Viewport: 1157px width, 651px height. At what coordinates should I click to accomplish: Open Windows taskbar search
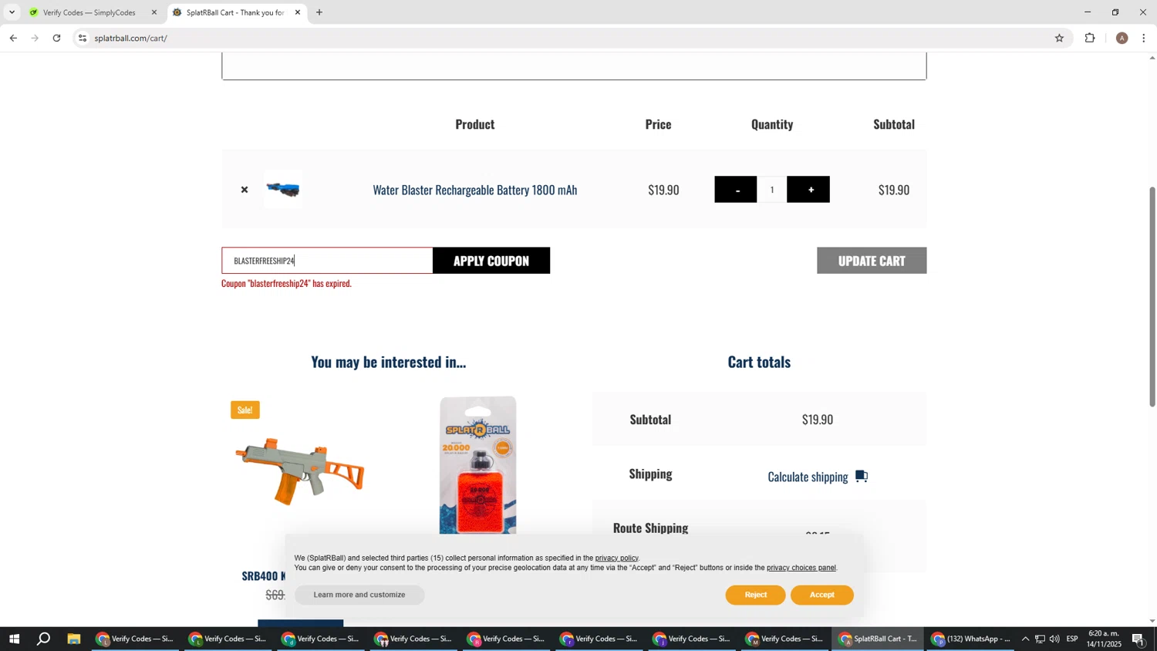44,639
